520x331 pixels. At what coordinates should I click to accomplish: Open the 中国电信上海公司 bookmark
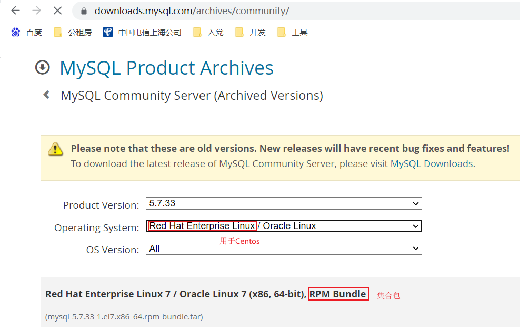[x=142, y=33]
